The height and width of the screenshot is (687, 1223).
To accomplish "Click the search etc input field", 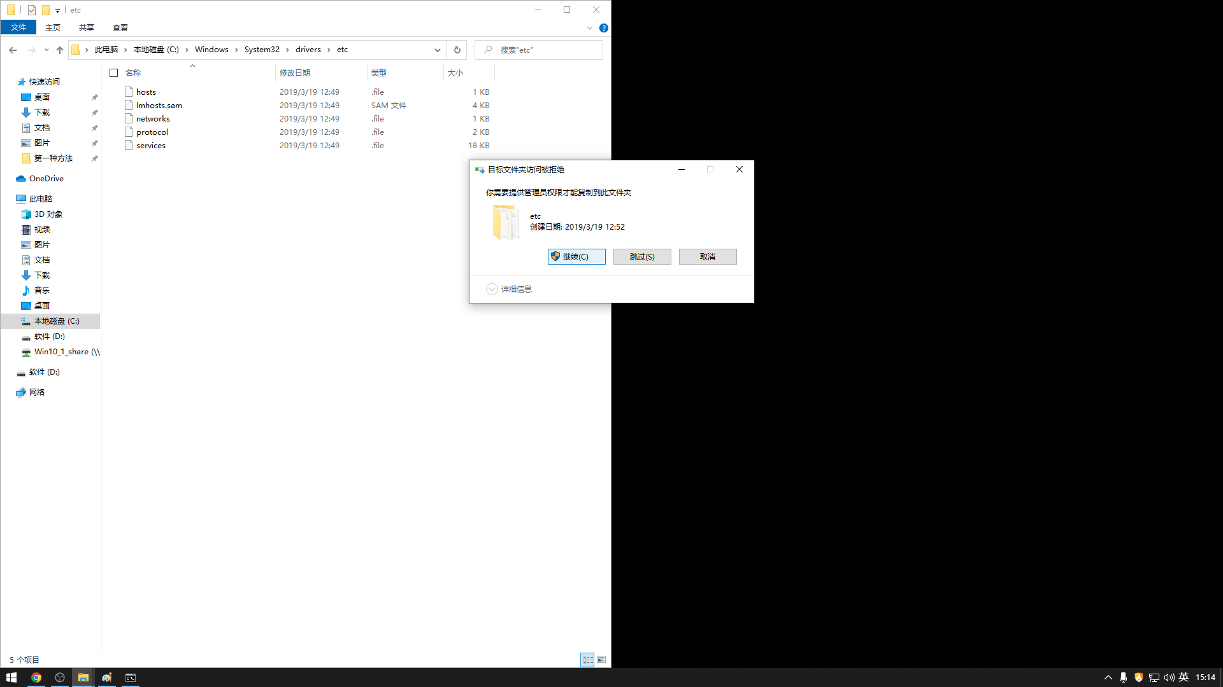I will coord(539,50).
